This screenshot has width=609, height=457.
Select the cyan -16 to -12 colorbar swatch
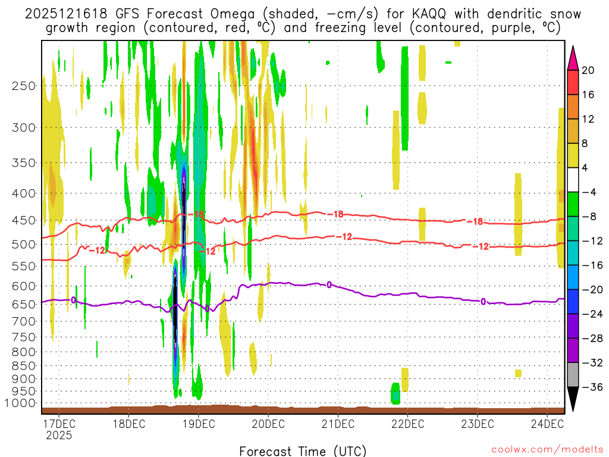pos(573,253)
